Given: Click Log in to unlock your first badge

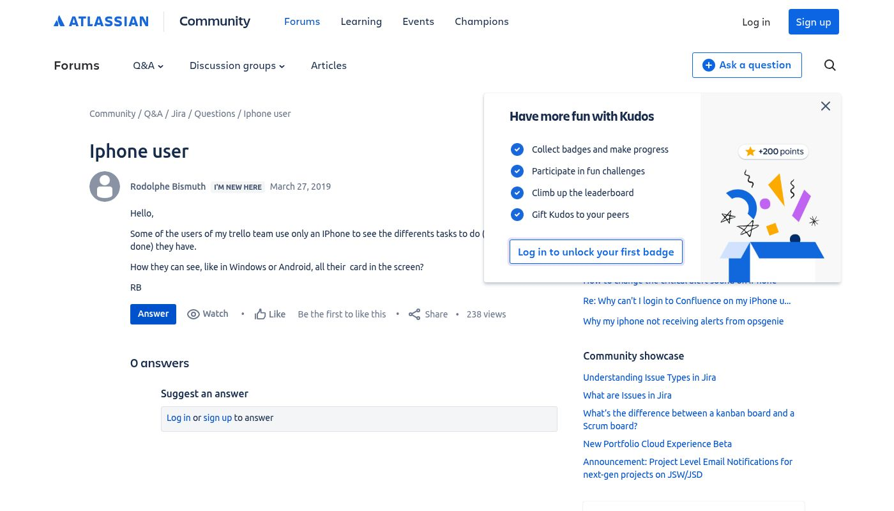Looking at the screenshot, I should click(596, 252).
